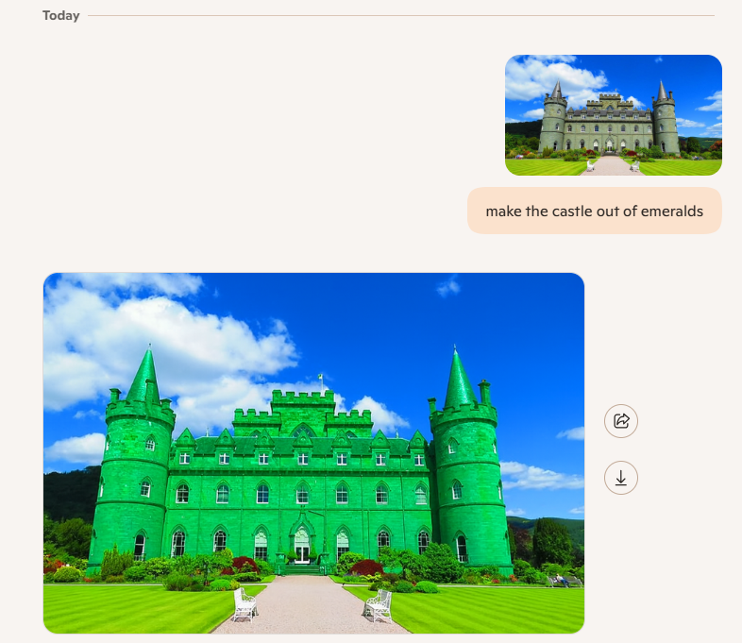This screenshot has height=643, width=742.
Task: Open the uploaded original castle thumbnail
Action: tap(613, 115)
